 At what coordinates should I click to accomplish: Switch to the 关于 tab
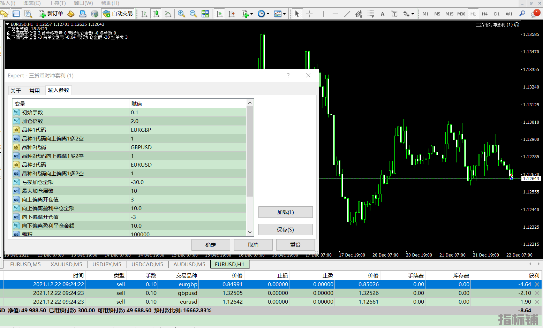pos(16,91)
